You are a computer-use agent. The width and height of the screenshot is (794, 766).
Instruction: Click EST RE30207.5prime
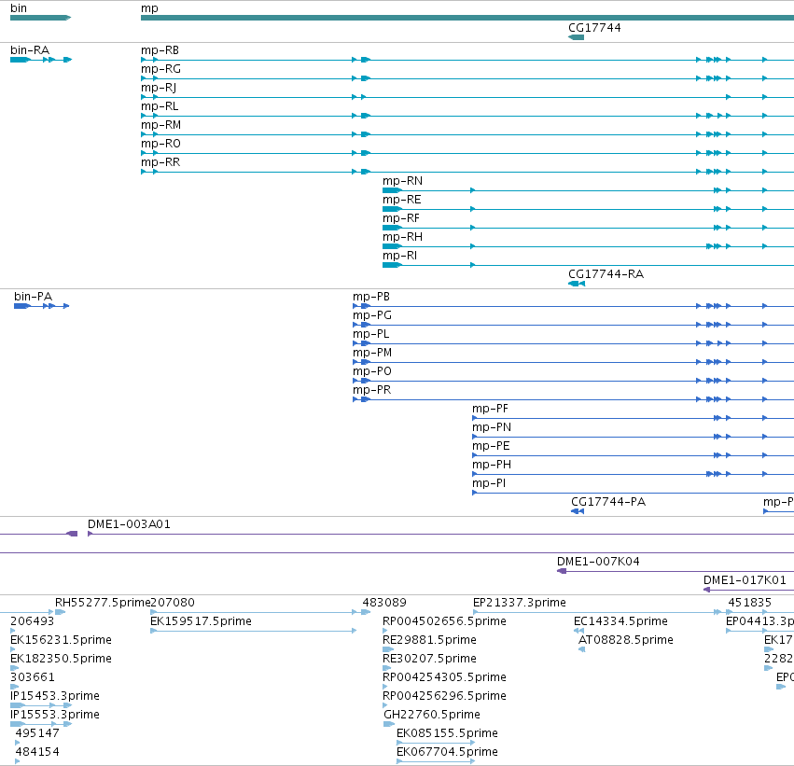coord(429,660)
